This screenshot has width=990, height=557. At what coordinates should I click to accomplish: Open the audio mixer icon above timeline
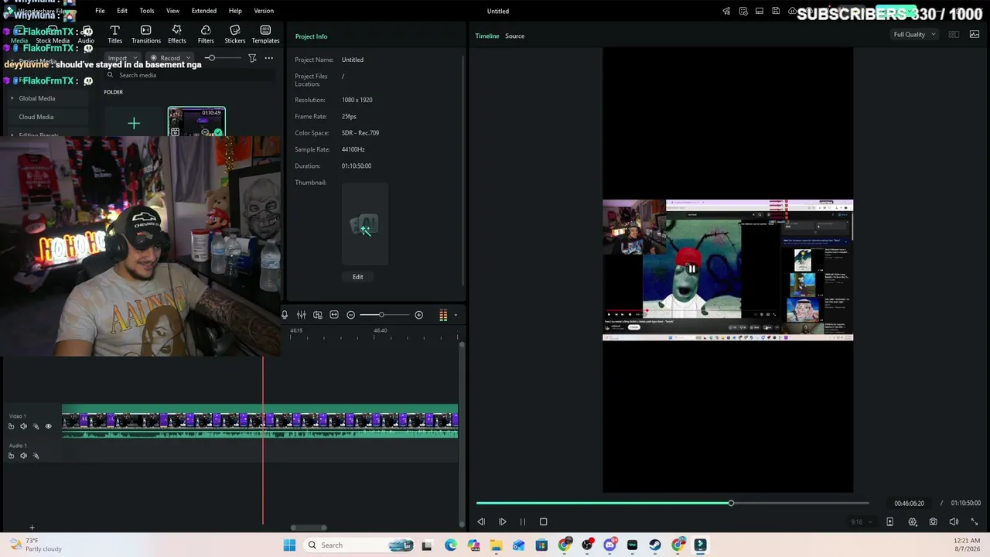[x=301, y=315]
